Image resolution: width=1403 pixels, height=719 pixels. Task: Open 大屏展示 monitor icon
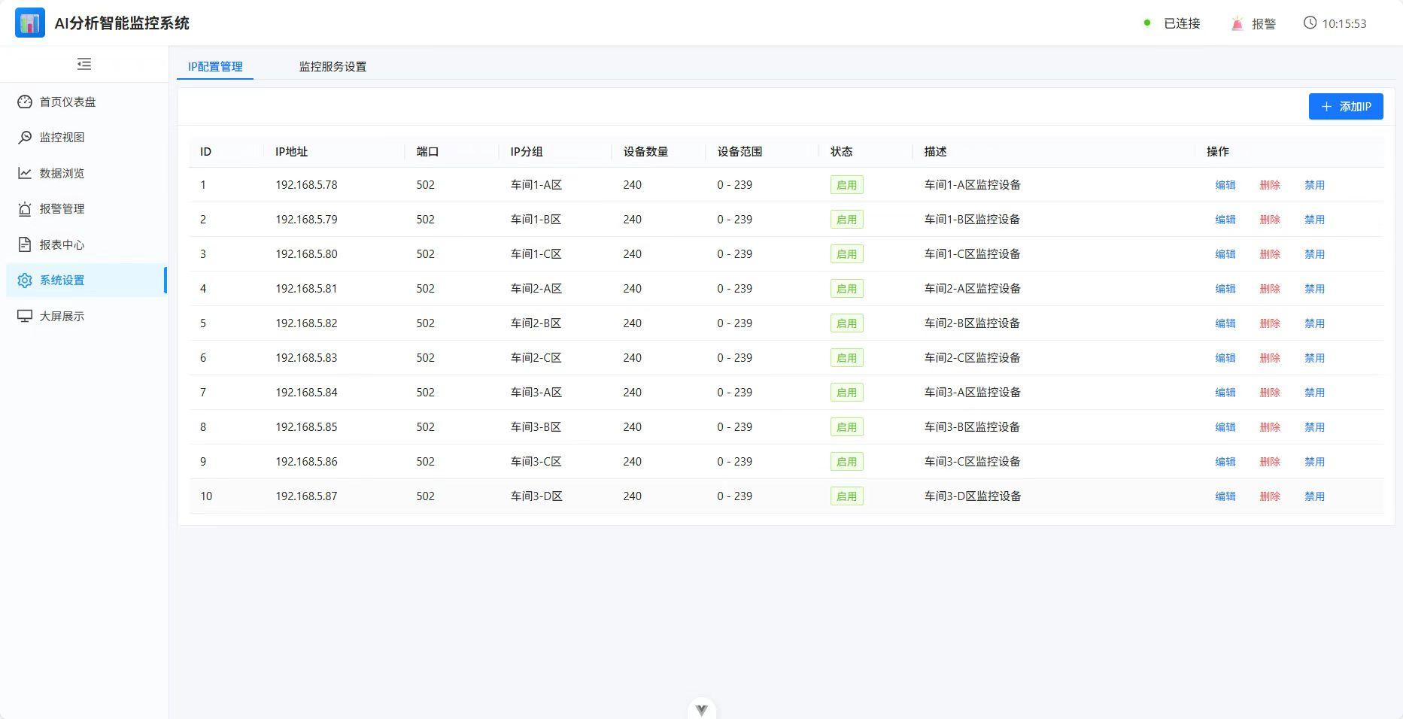click(x=25, y=316)
